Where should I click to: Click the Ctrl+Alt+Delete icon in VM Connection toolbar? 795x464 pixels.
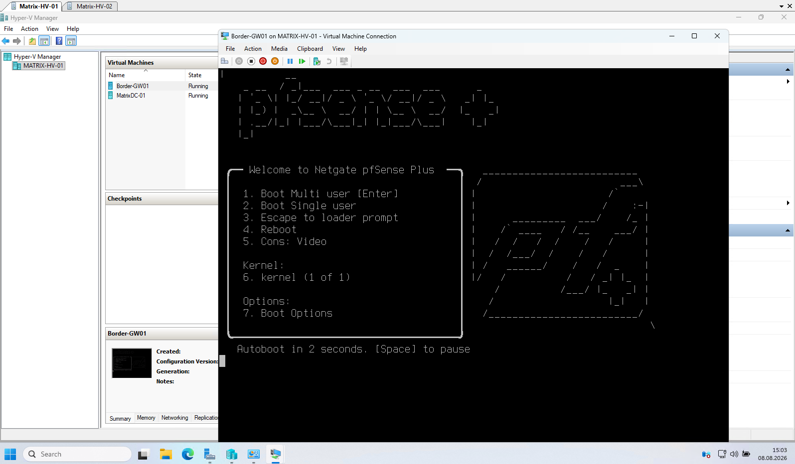point(225,61)
